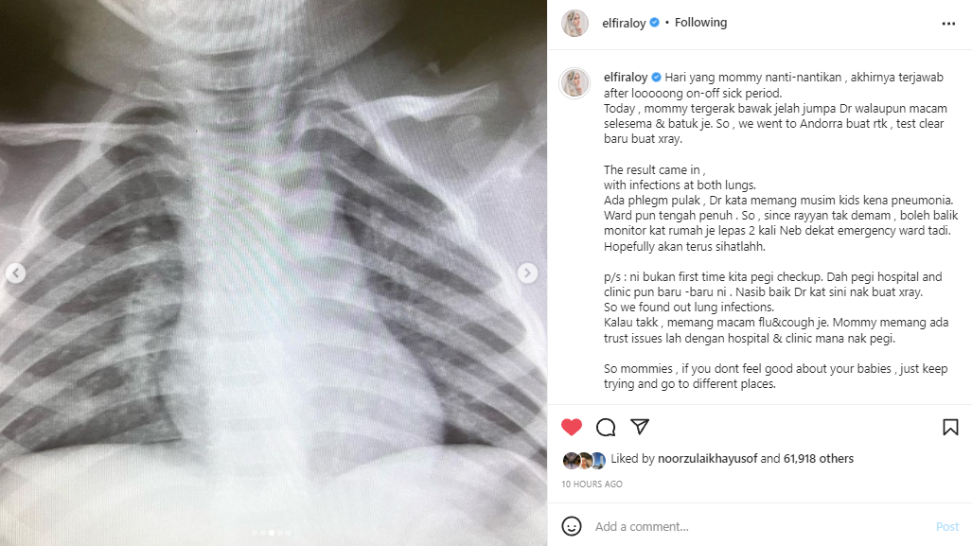Go to previous photo arrow
The height and width of the screenshot is (546, 972).
click(15, 273)
